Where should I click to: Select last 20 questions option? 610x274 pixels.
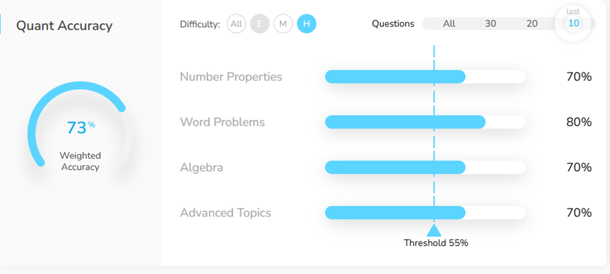(x=532, y=24)
